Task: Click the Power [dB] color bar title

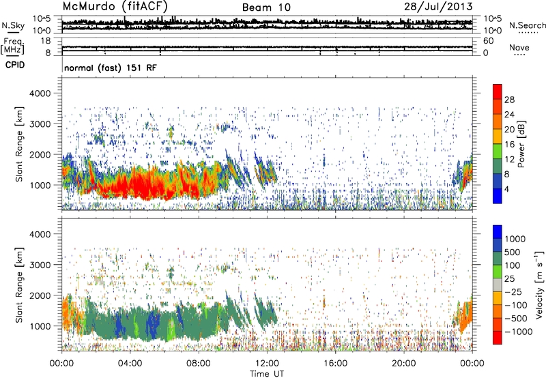Action: point(521,144)
